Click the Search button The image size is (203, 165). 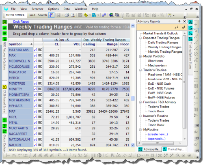coord(42,15)
